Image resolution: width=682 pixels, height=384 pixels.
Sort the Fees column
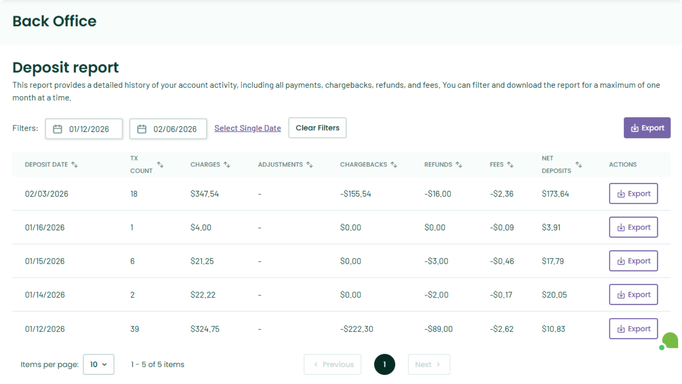click(510, 165)
